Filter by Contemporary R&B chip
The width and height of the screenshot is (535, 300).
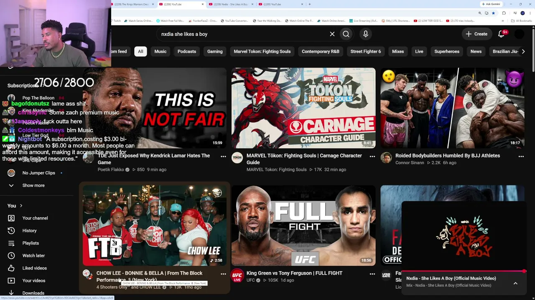pos(321,52)
